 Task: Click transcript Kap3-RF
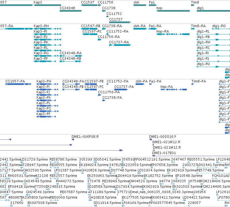[45, 61]
